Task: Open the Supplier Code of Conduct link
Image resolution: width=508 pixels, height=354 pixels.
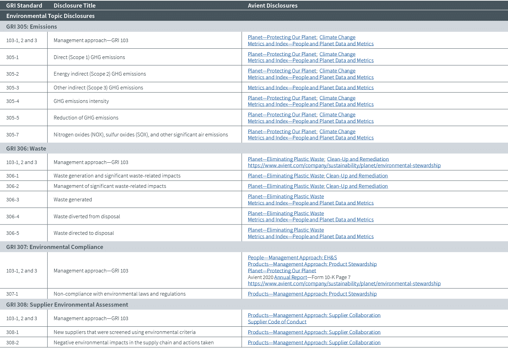Action: 277,322
